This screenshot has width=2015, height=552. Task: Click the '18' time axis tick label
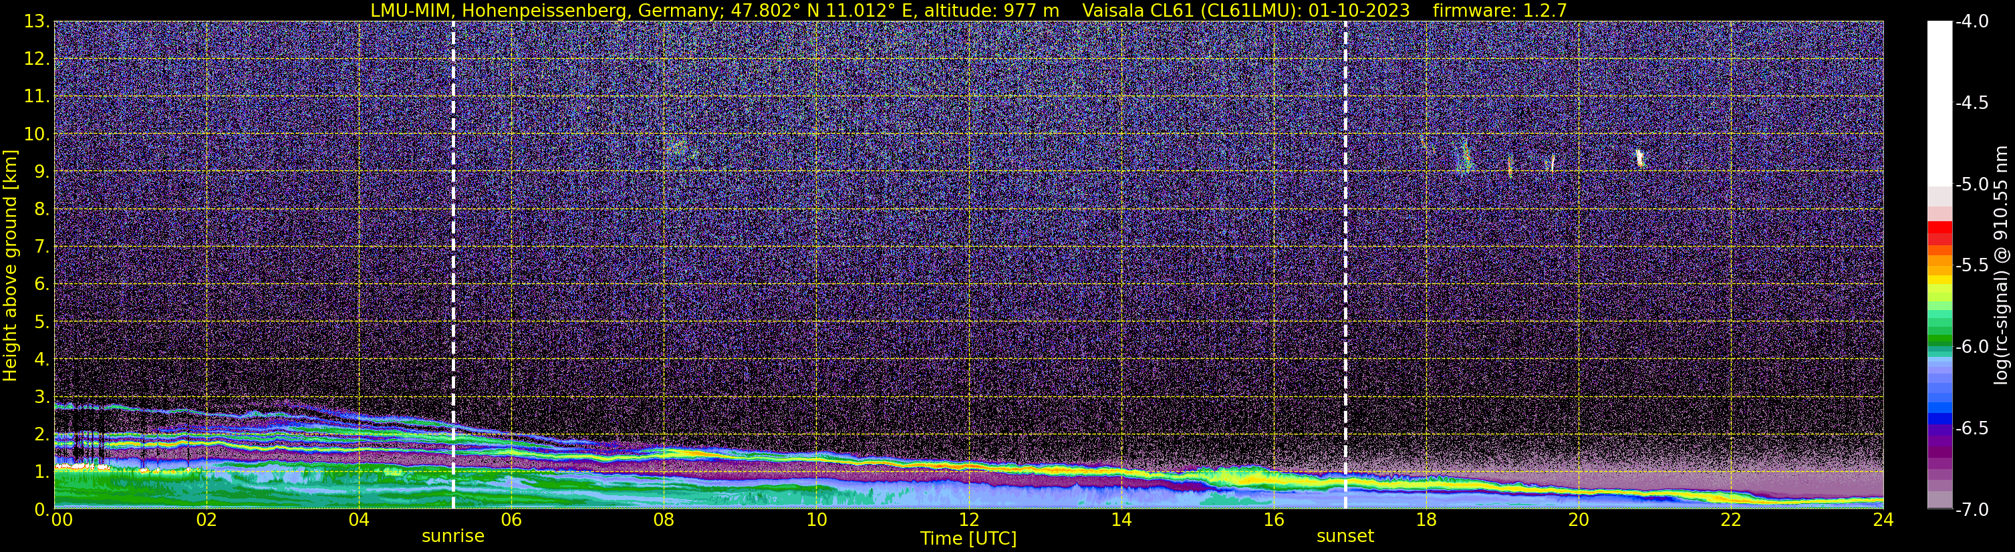click(x=1426, y=520)
